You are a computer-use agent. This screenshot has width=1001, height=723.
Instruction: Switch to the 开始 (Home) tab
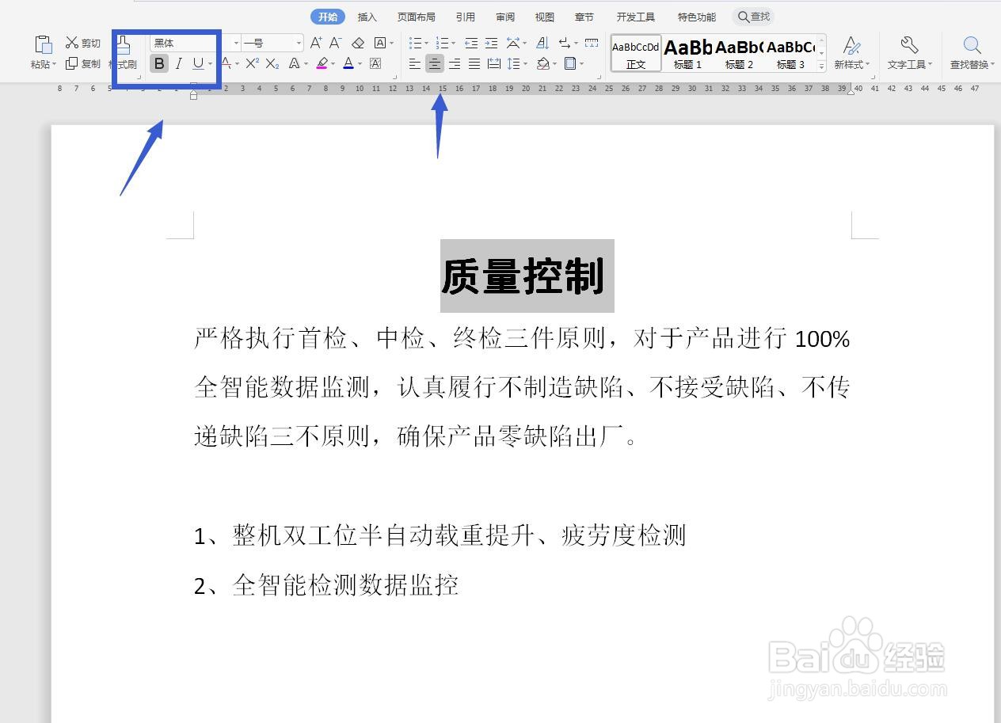[328, 17]
